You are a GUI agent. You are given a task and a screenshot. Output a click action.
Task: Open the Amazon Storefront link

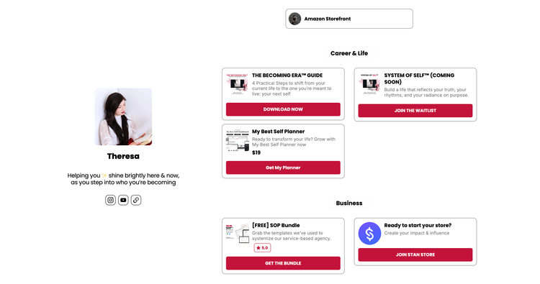click(349, 19)
